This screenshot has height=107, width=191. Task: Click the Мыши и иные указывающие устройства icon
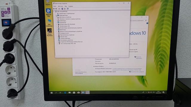[59, 32]
